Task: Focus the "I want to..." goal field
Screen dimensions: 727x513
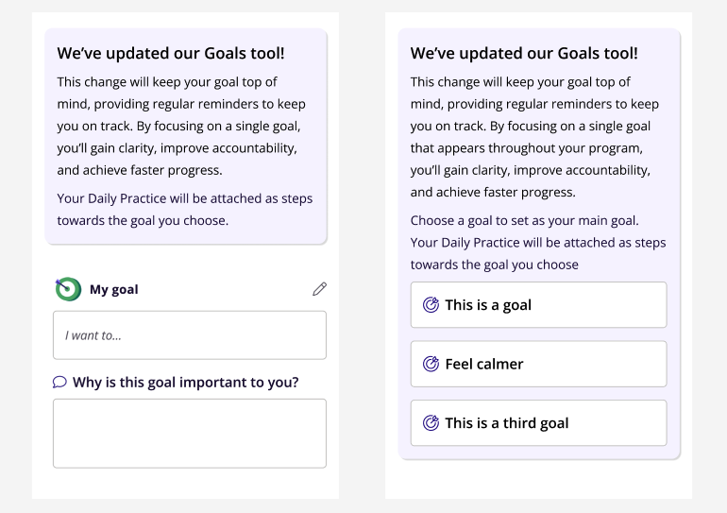Action: tap(190, 335)
